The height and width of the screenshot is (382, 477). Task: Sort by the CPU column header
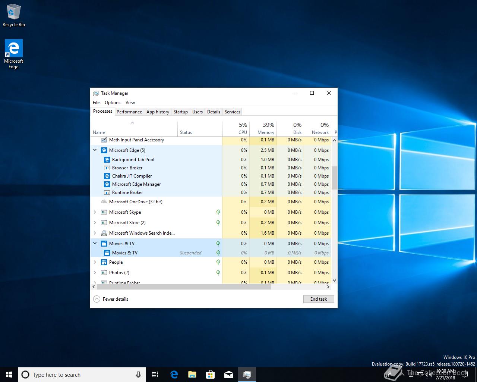[x=236, y=129]
